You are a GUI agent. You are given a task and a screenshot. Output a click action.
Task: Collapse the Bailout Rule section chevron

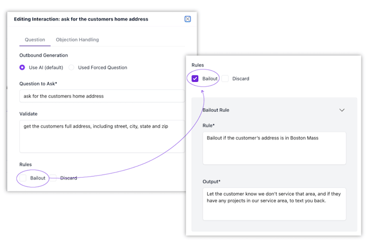click(342, 110)
